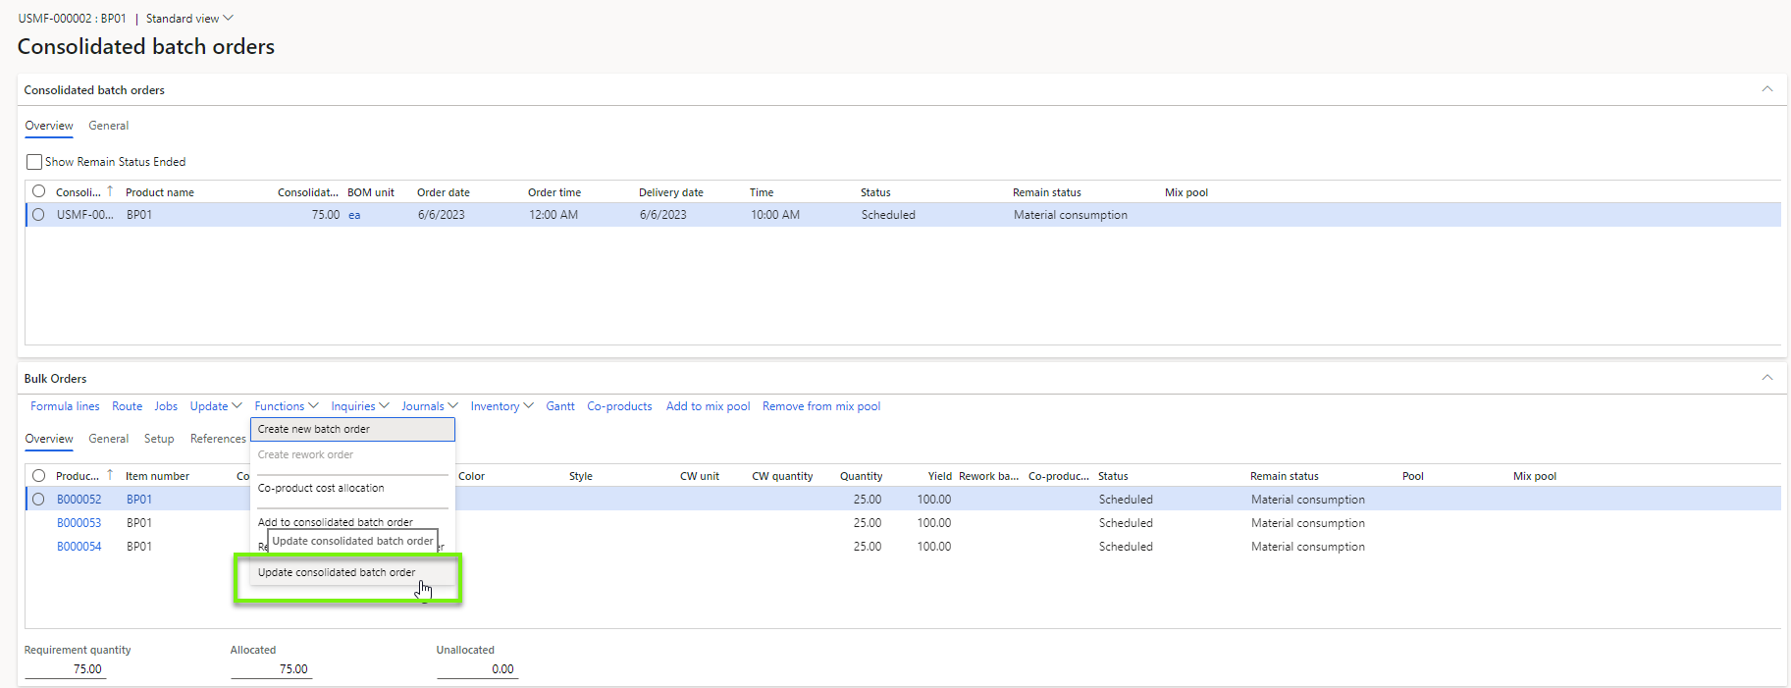Viewport: 1791px width, 688px height.
Task: Select the USMF consolidated order row radio
Action: pos(38,215)
